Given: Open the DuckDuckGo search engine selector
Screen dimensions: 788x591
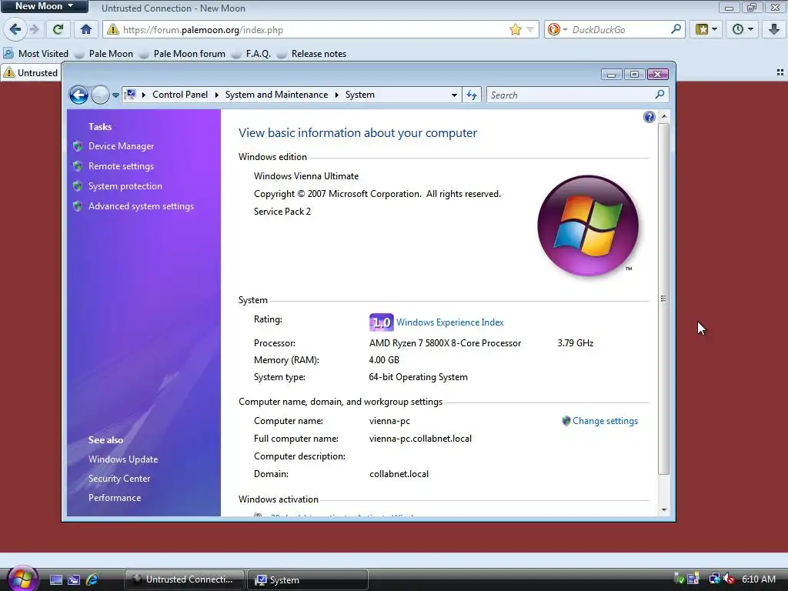Looking at the screenshot, I should pos(558,30).
